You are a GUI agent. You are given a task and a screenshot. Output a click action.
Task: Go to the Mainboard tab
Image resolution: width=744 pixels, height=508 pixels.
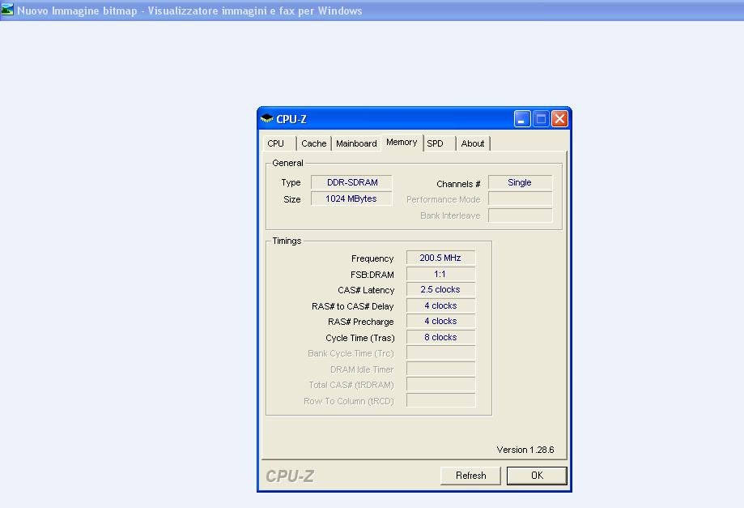tap(356, 143)
